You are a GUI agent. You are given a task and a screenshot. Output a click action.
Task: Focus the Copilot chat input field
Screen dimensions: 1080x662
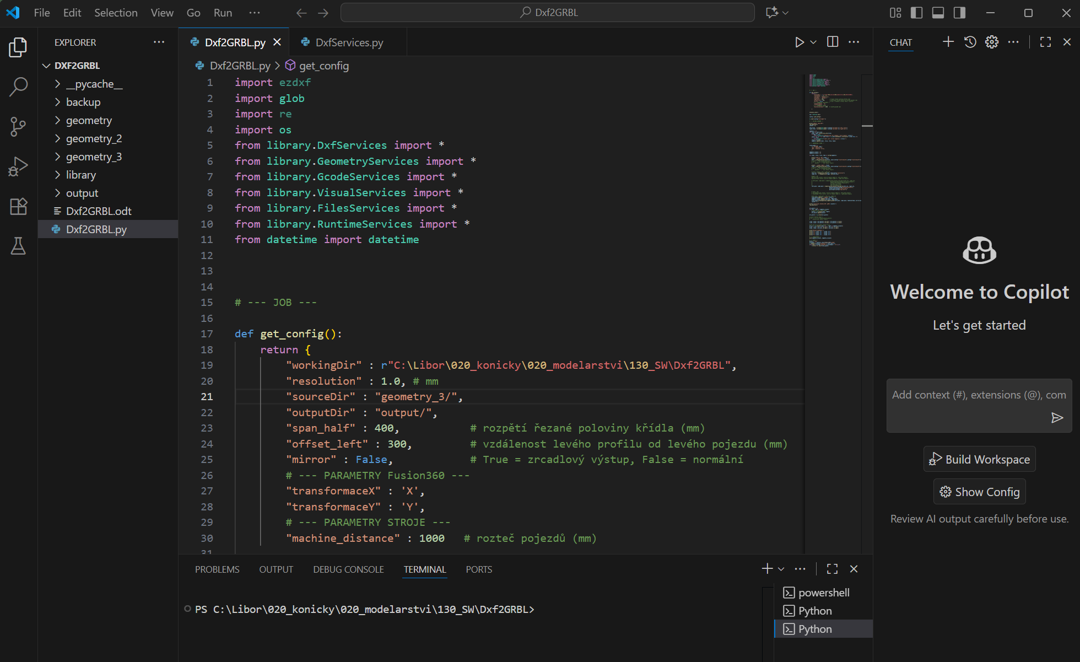point(970,395)
